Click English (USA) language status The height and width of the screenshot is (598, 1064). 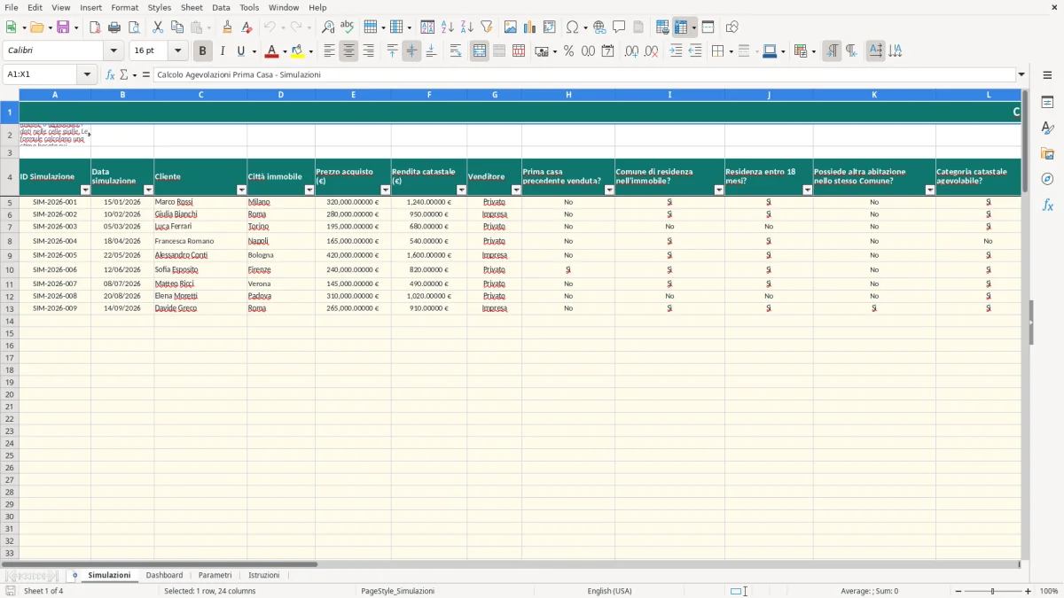(609, 591)
